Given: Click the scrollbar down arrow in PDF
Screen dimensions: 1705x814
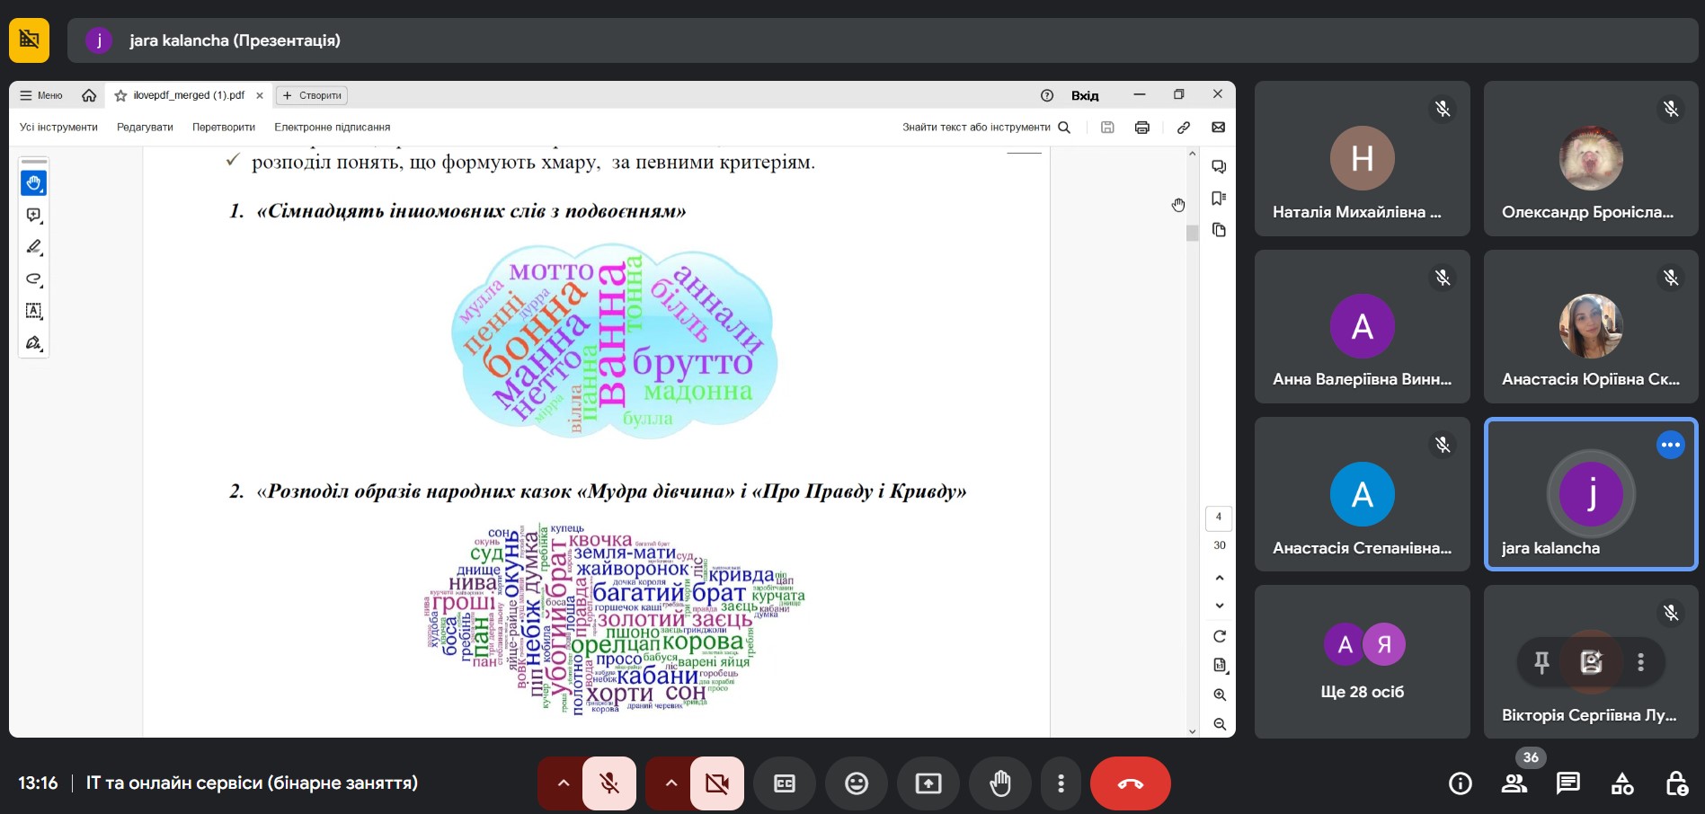Looking at the screenshot, I should click(1193, 730).
